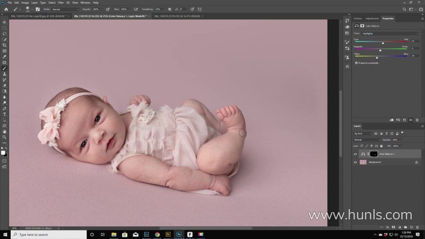425x239 pixels.
Task: Switch to Elle_110319_0119.CR2 document tab
Action: [177, 16]
